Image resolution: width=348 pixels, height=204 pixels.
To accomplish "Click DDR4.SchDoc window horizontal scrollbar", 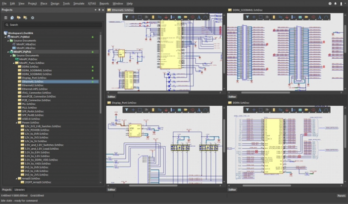I will [267, 186].
